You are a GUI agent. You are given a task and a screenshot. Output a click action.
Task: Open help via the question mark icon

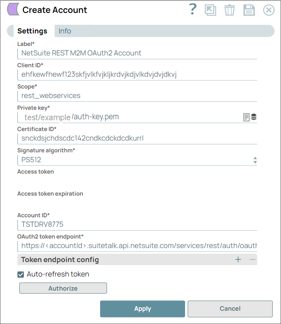tap(193, 10)
